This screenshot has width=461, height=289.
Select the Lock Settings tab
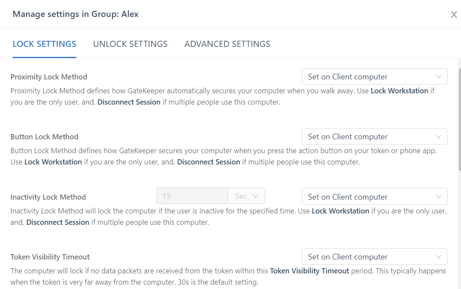point(44,44)
